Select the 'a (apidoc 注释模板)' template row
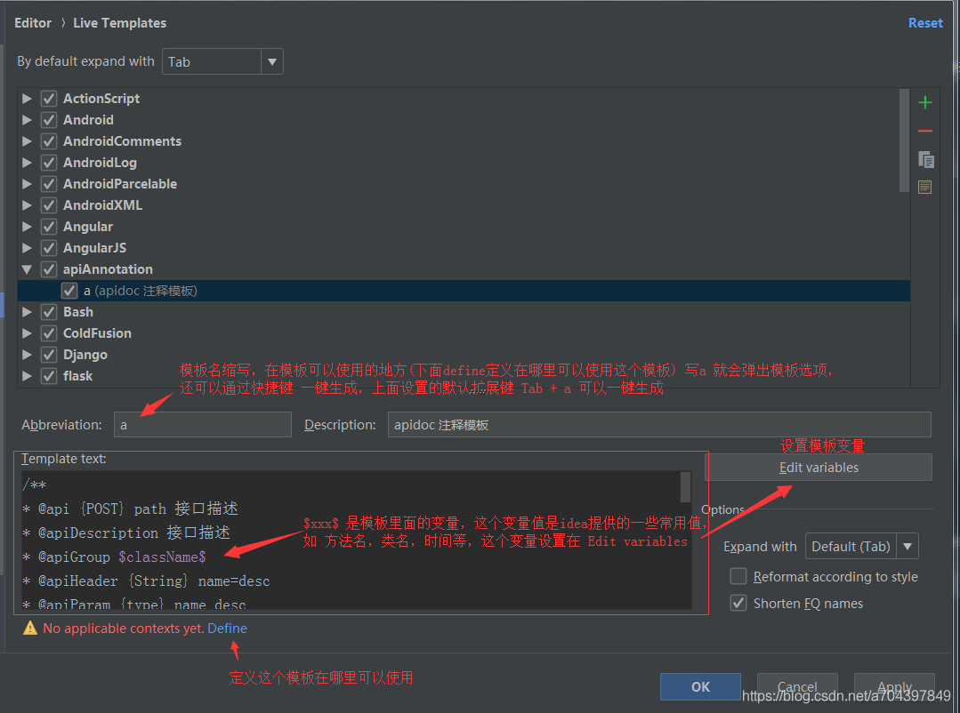 (464, 291)
